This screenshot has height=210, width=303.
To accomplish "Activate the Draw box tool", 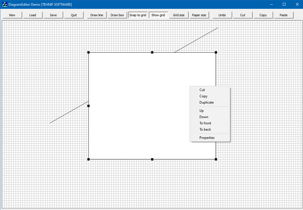I will [x=117, y=15].
